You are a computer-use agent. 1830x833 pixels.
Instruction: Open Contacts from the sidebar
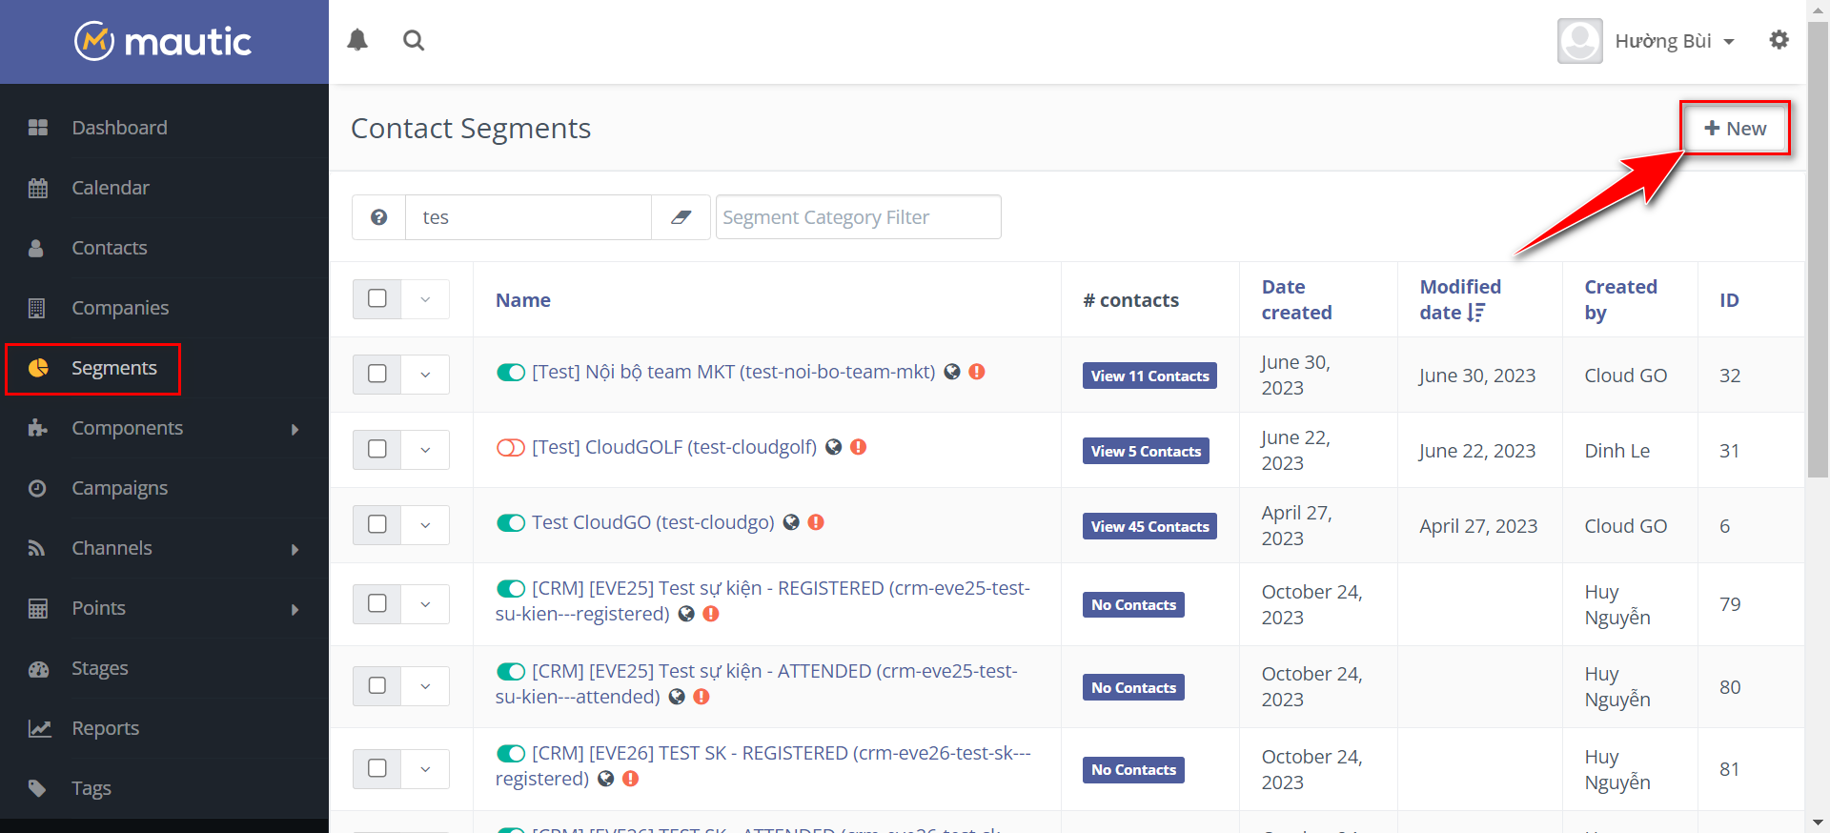(110, 248)
